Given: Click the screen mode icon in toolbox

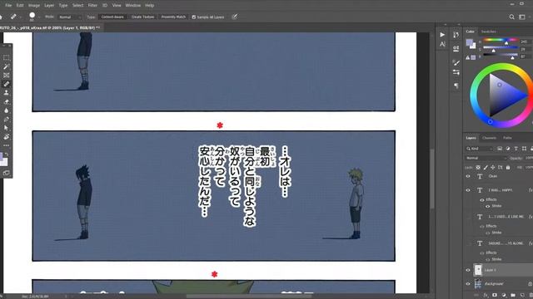Looking at the screenshot, I should (6, 173).
